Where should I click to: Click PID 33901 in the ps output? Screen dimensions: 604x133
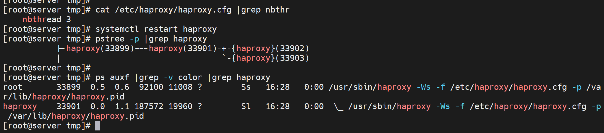point(68,106)
